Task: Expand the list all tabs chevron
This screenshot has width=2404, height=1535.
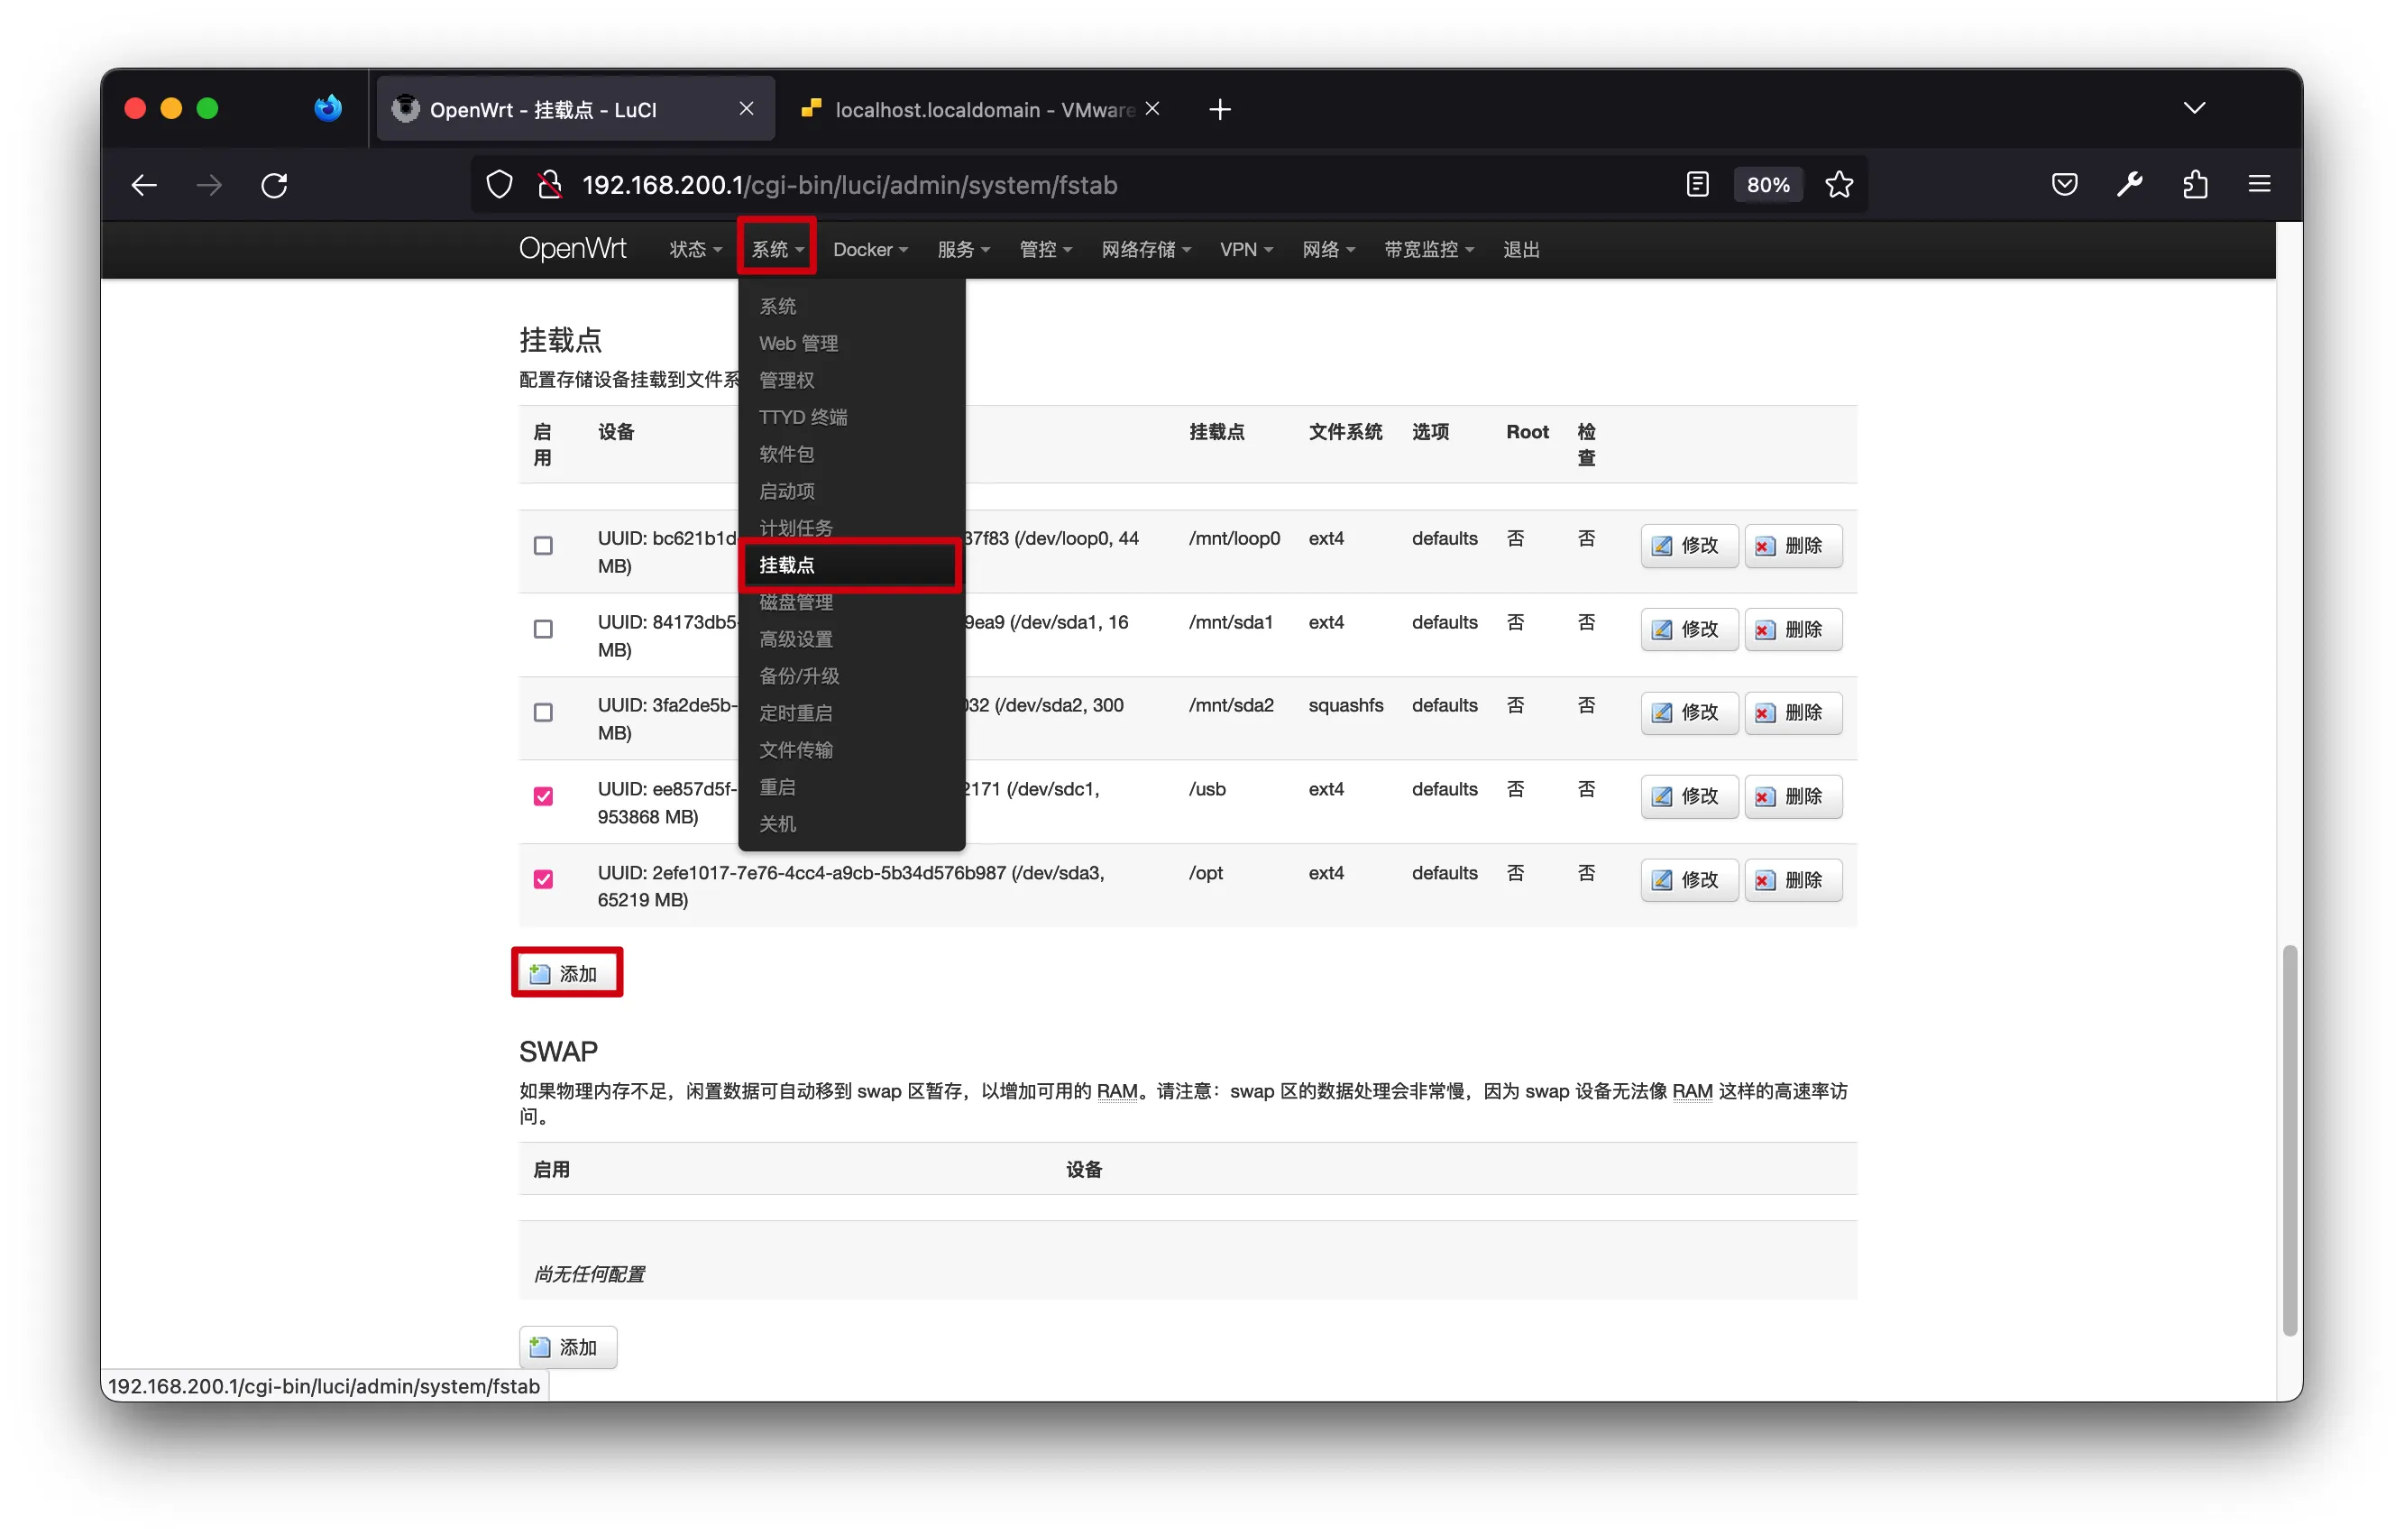Action: (2195, 108)
